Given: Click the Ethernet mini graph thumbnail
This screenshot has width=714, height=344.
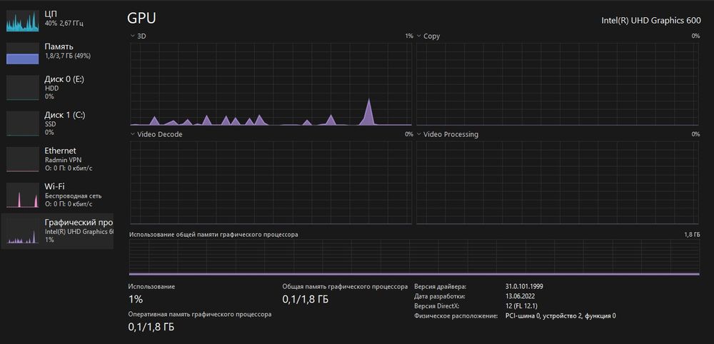Looking at the screenshot, I should coord(23,159).
